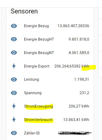Image resolution: width=102 pixels, height=140 pixels.
Task: Select the Energie BezugNT sensor label
Action: (39, 53)
